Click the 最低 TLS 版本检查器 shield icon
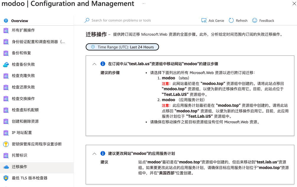The image size is (297, 187). [6, 178]
